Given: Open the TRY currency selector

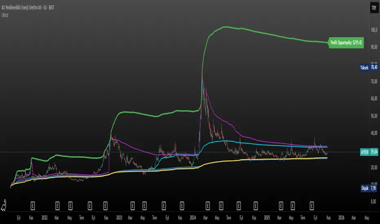Looking at the screenshot, I should pyautogui.click(x=374, y=8).
